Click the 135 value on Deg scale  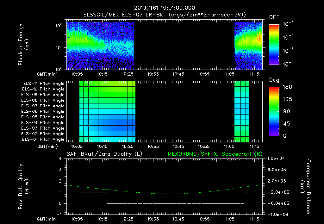pos(287,99)
